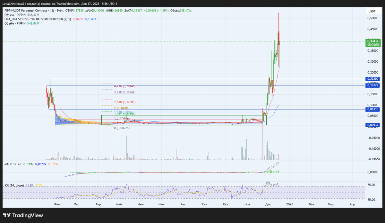Select the 0,00939 horizontal line price tag

coord(373,125)
